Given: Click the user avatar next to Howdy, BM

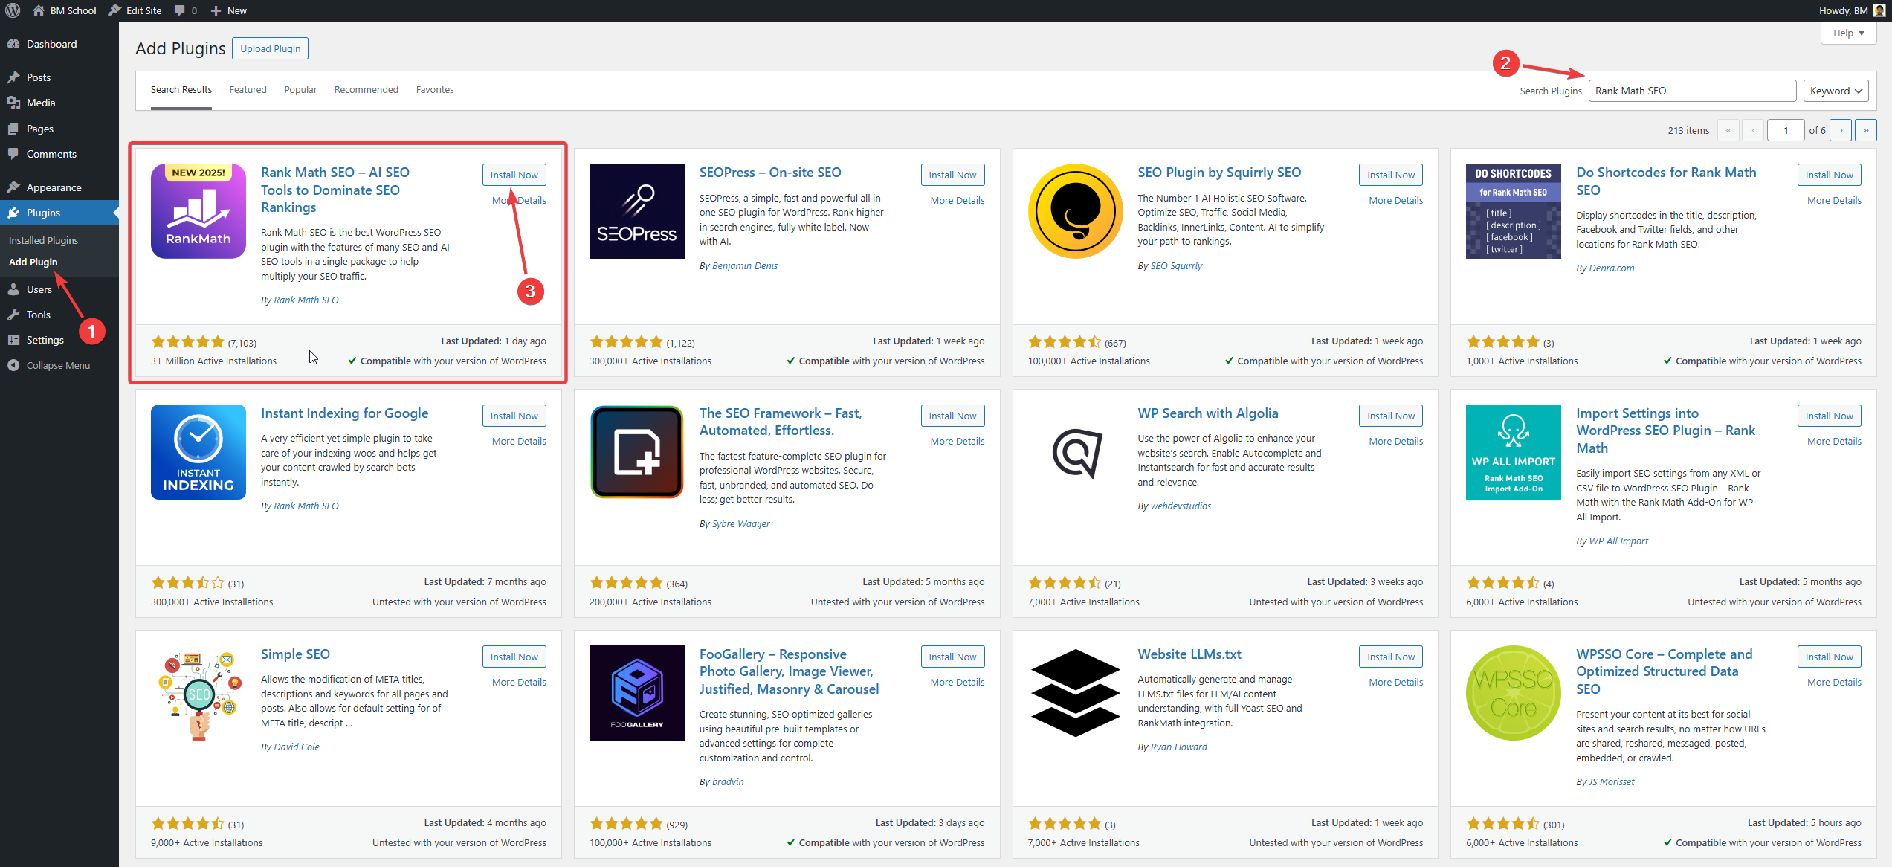Looking at the screenshot, I should pos(1879,10).
